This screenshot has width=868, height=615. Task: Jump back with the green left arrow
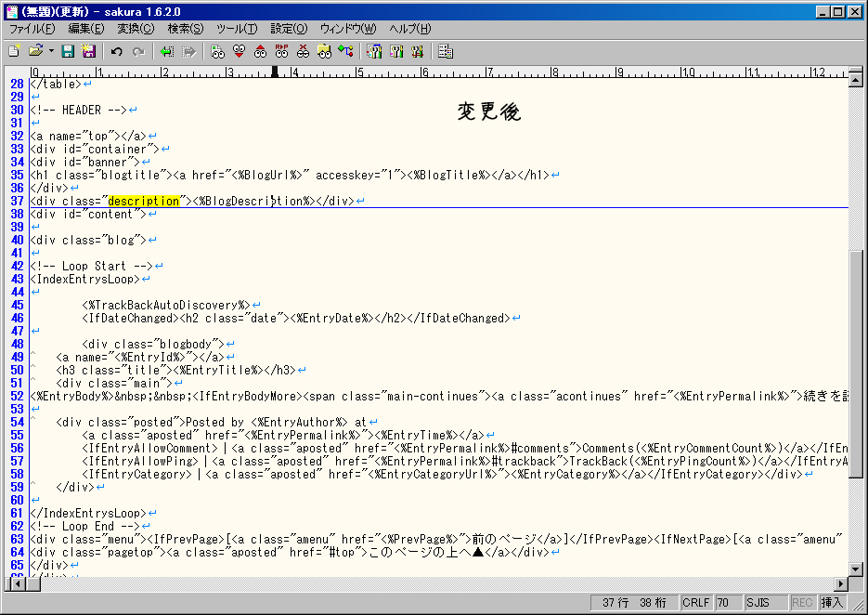[x=166, y=51]
